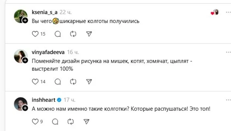Share ksenia_s_a's comment via send icon
Screen dimensions: 231x131
tap(89, 34)
